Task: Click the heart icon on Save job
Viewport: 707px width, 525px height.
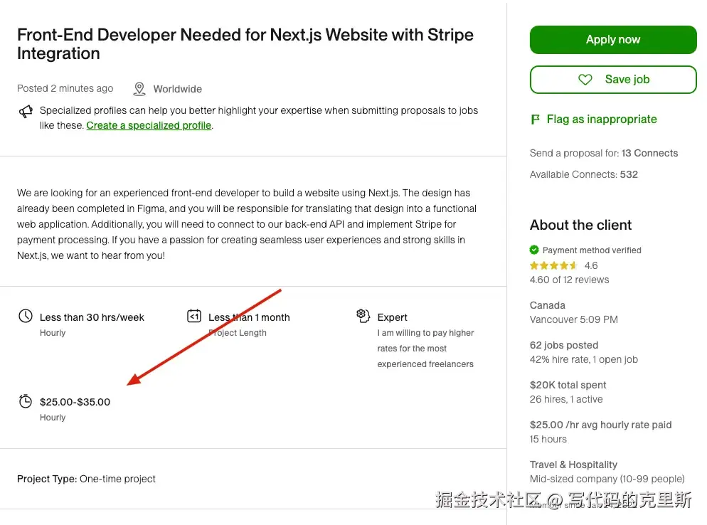Action: click(x=585, y=80)
